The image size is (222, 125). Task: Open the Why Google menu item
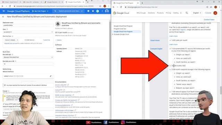point(141,13)
